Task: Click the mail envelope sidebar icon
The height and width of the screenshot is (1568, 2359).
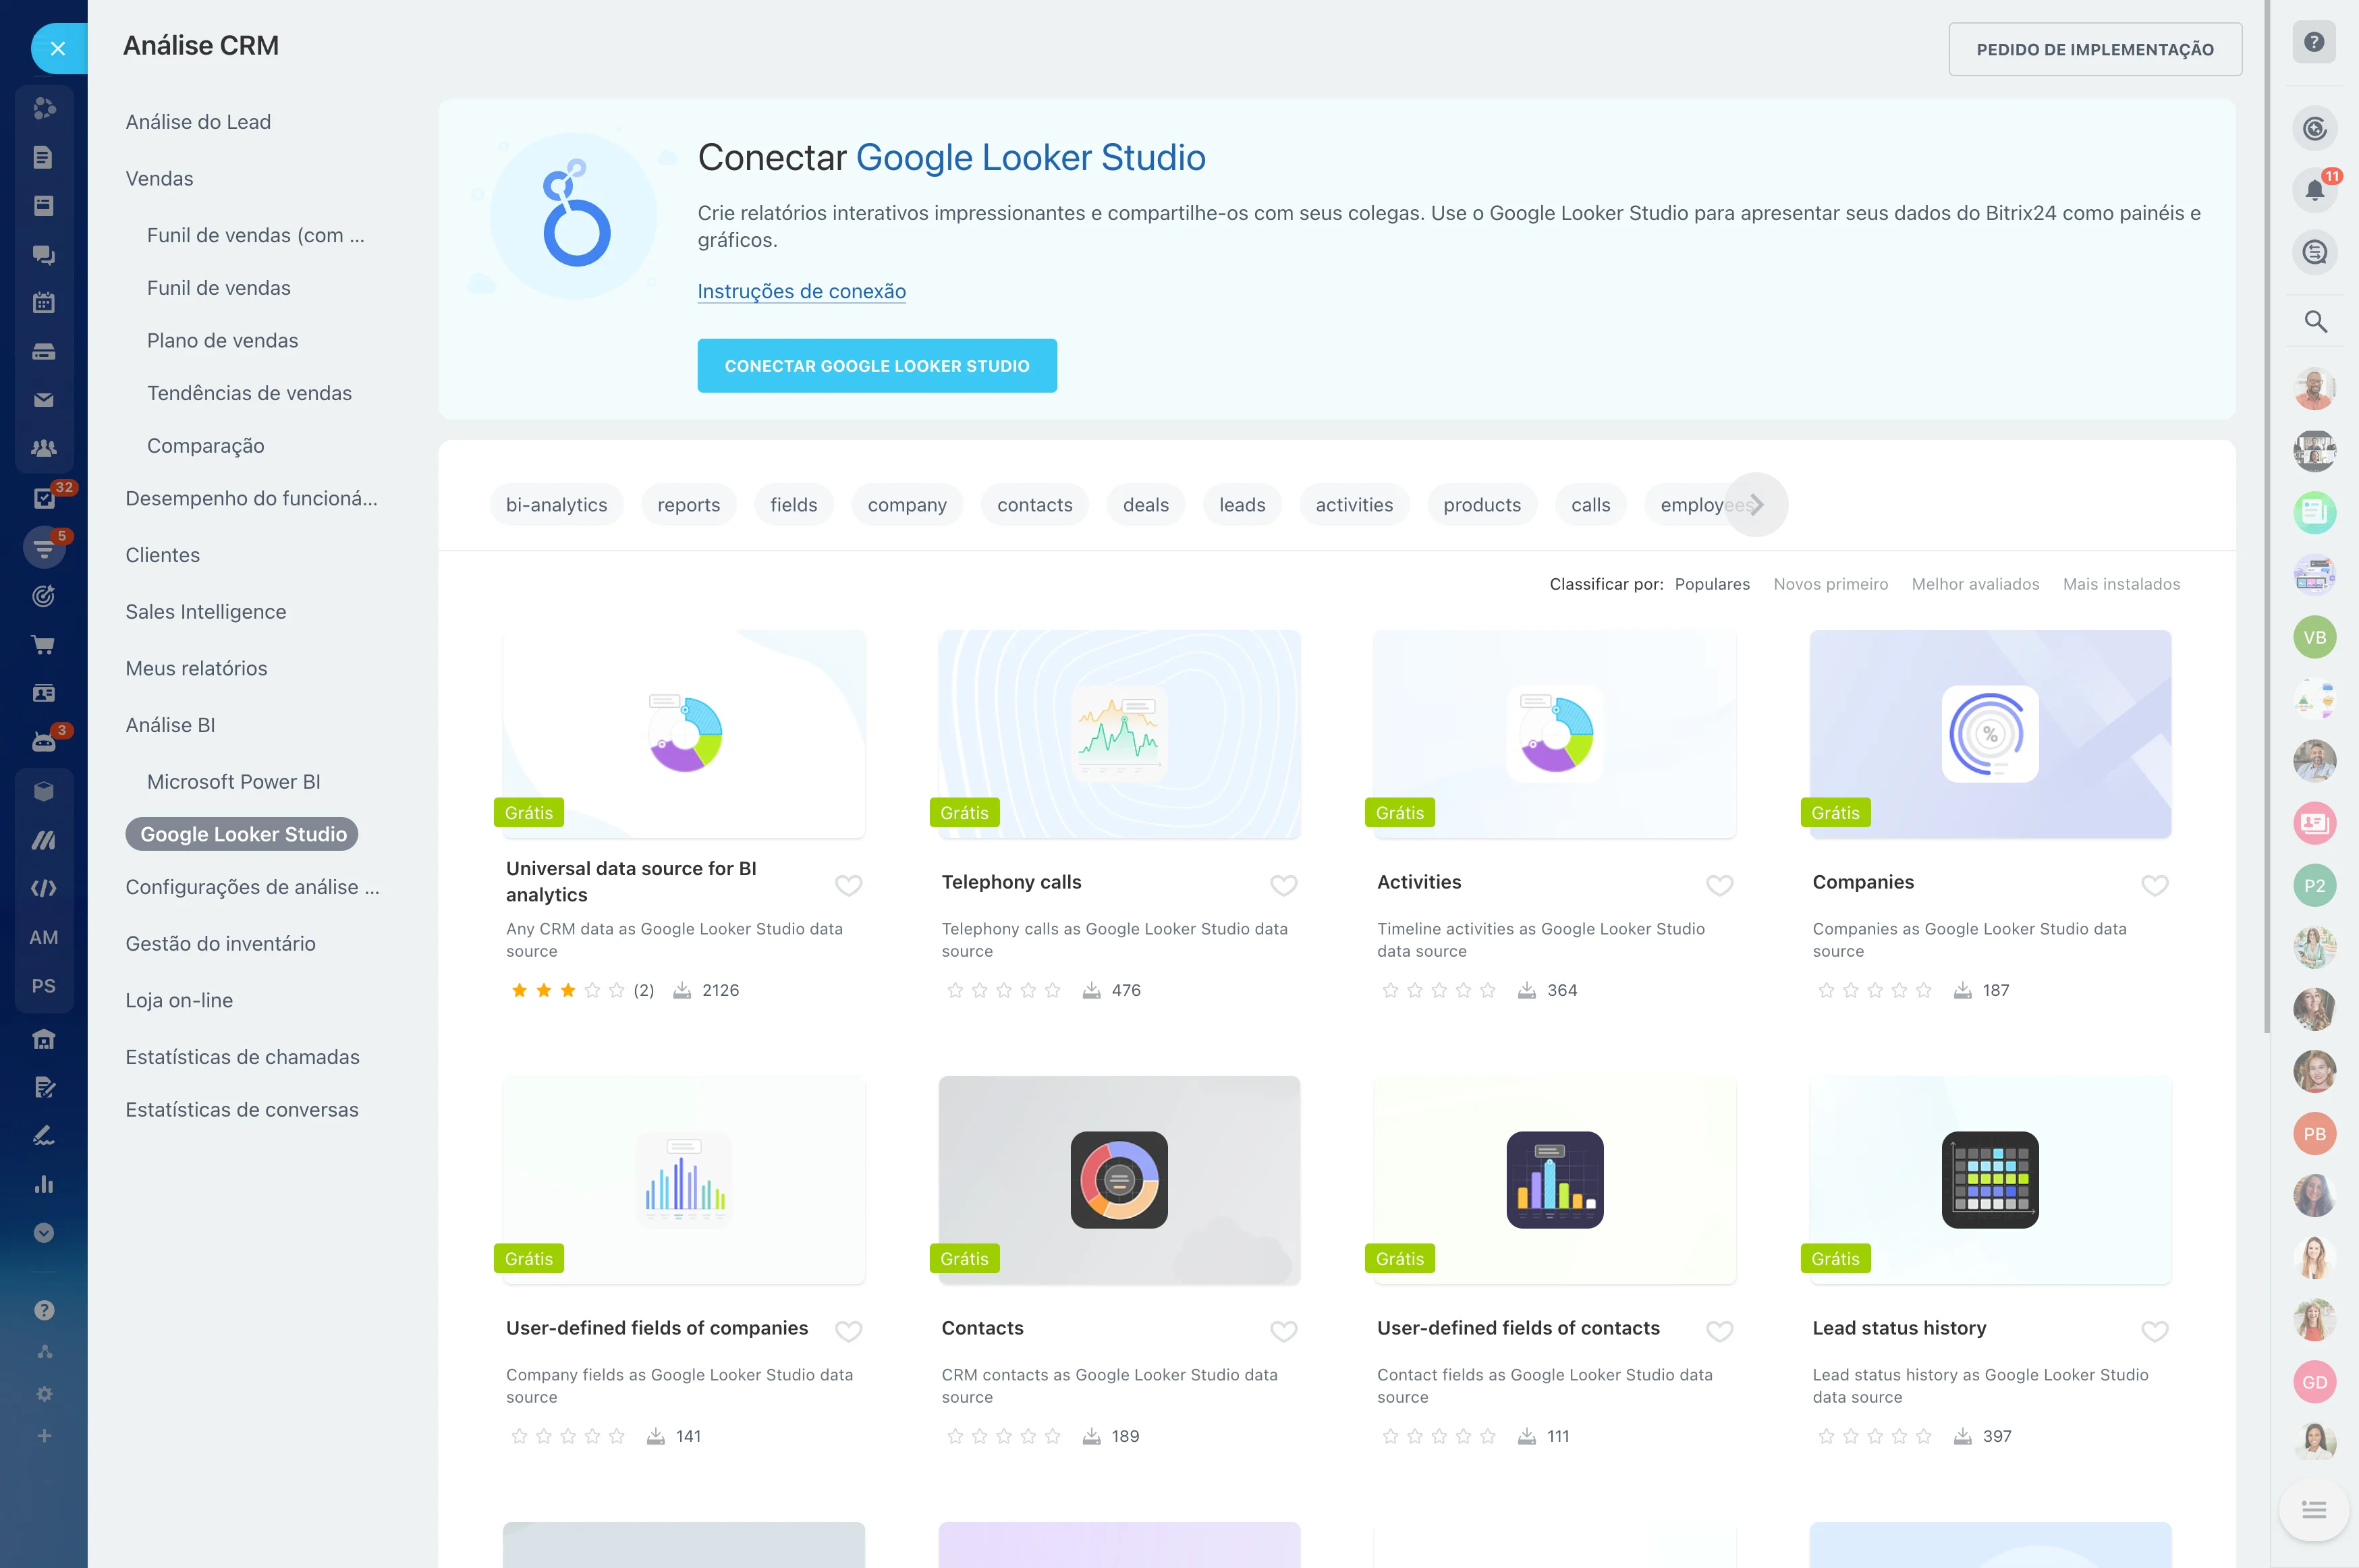Action: coord(43,400)
